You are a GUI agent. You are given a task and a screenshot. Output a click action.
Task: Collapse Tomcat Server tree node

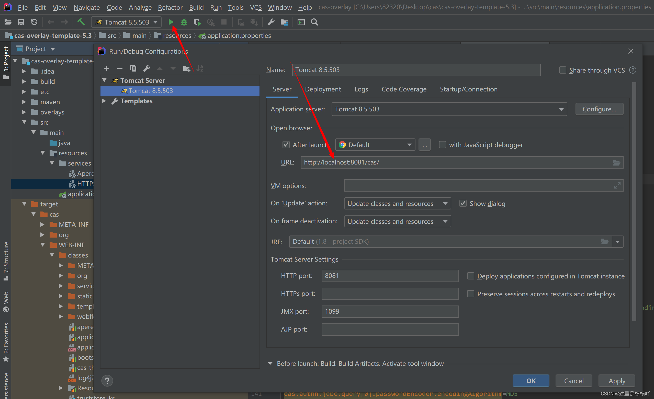click(x=105, y=80)
